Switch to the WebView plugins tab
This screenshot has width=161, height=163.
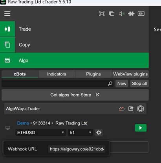click(x=130, y=74)
